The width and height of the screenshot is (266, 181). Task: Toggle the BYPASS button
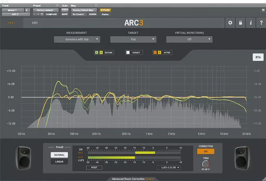click(x=105, y=10)
